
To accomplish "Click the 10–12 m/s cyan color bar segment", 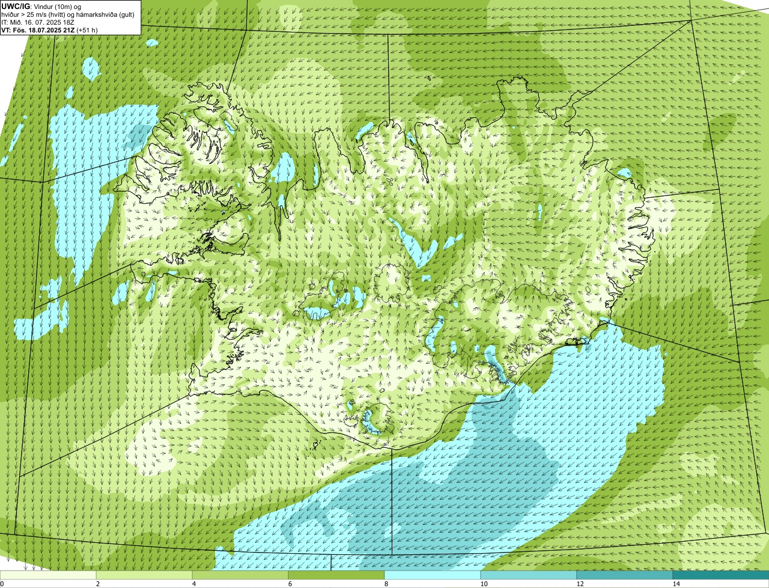I will point(529,575).
